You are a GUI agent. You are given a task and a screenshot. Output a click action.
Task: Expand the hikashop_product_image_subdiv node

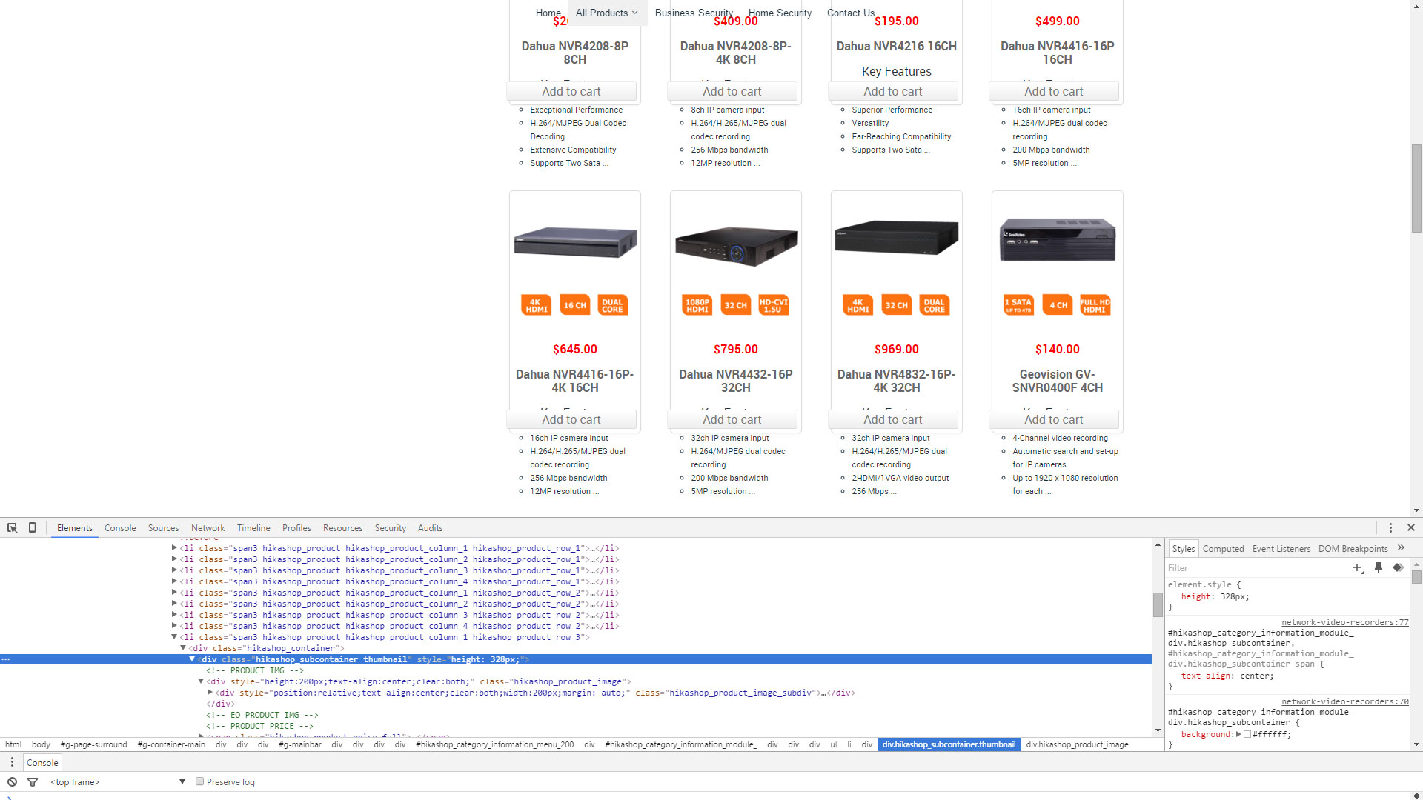pos(210,693)
